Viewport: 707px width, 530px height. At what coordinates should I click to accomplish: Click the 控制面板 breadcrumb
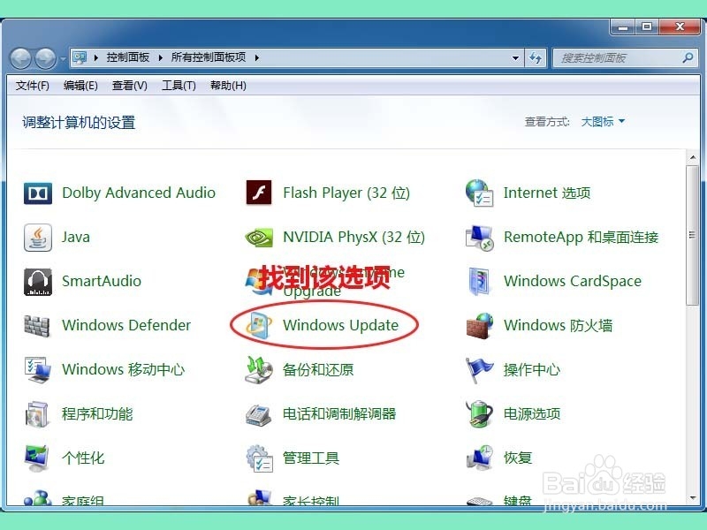128,57
